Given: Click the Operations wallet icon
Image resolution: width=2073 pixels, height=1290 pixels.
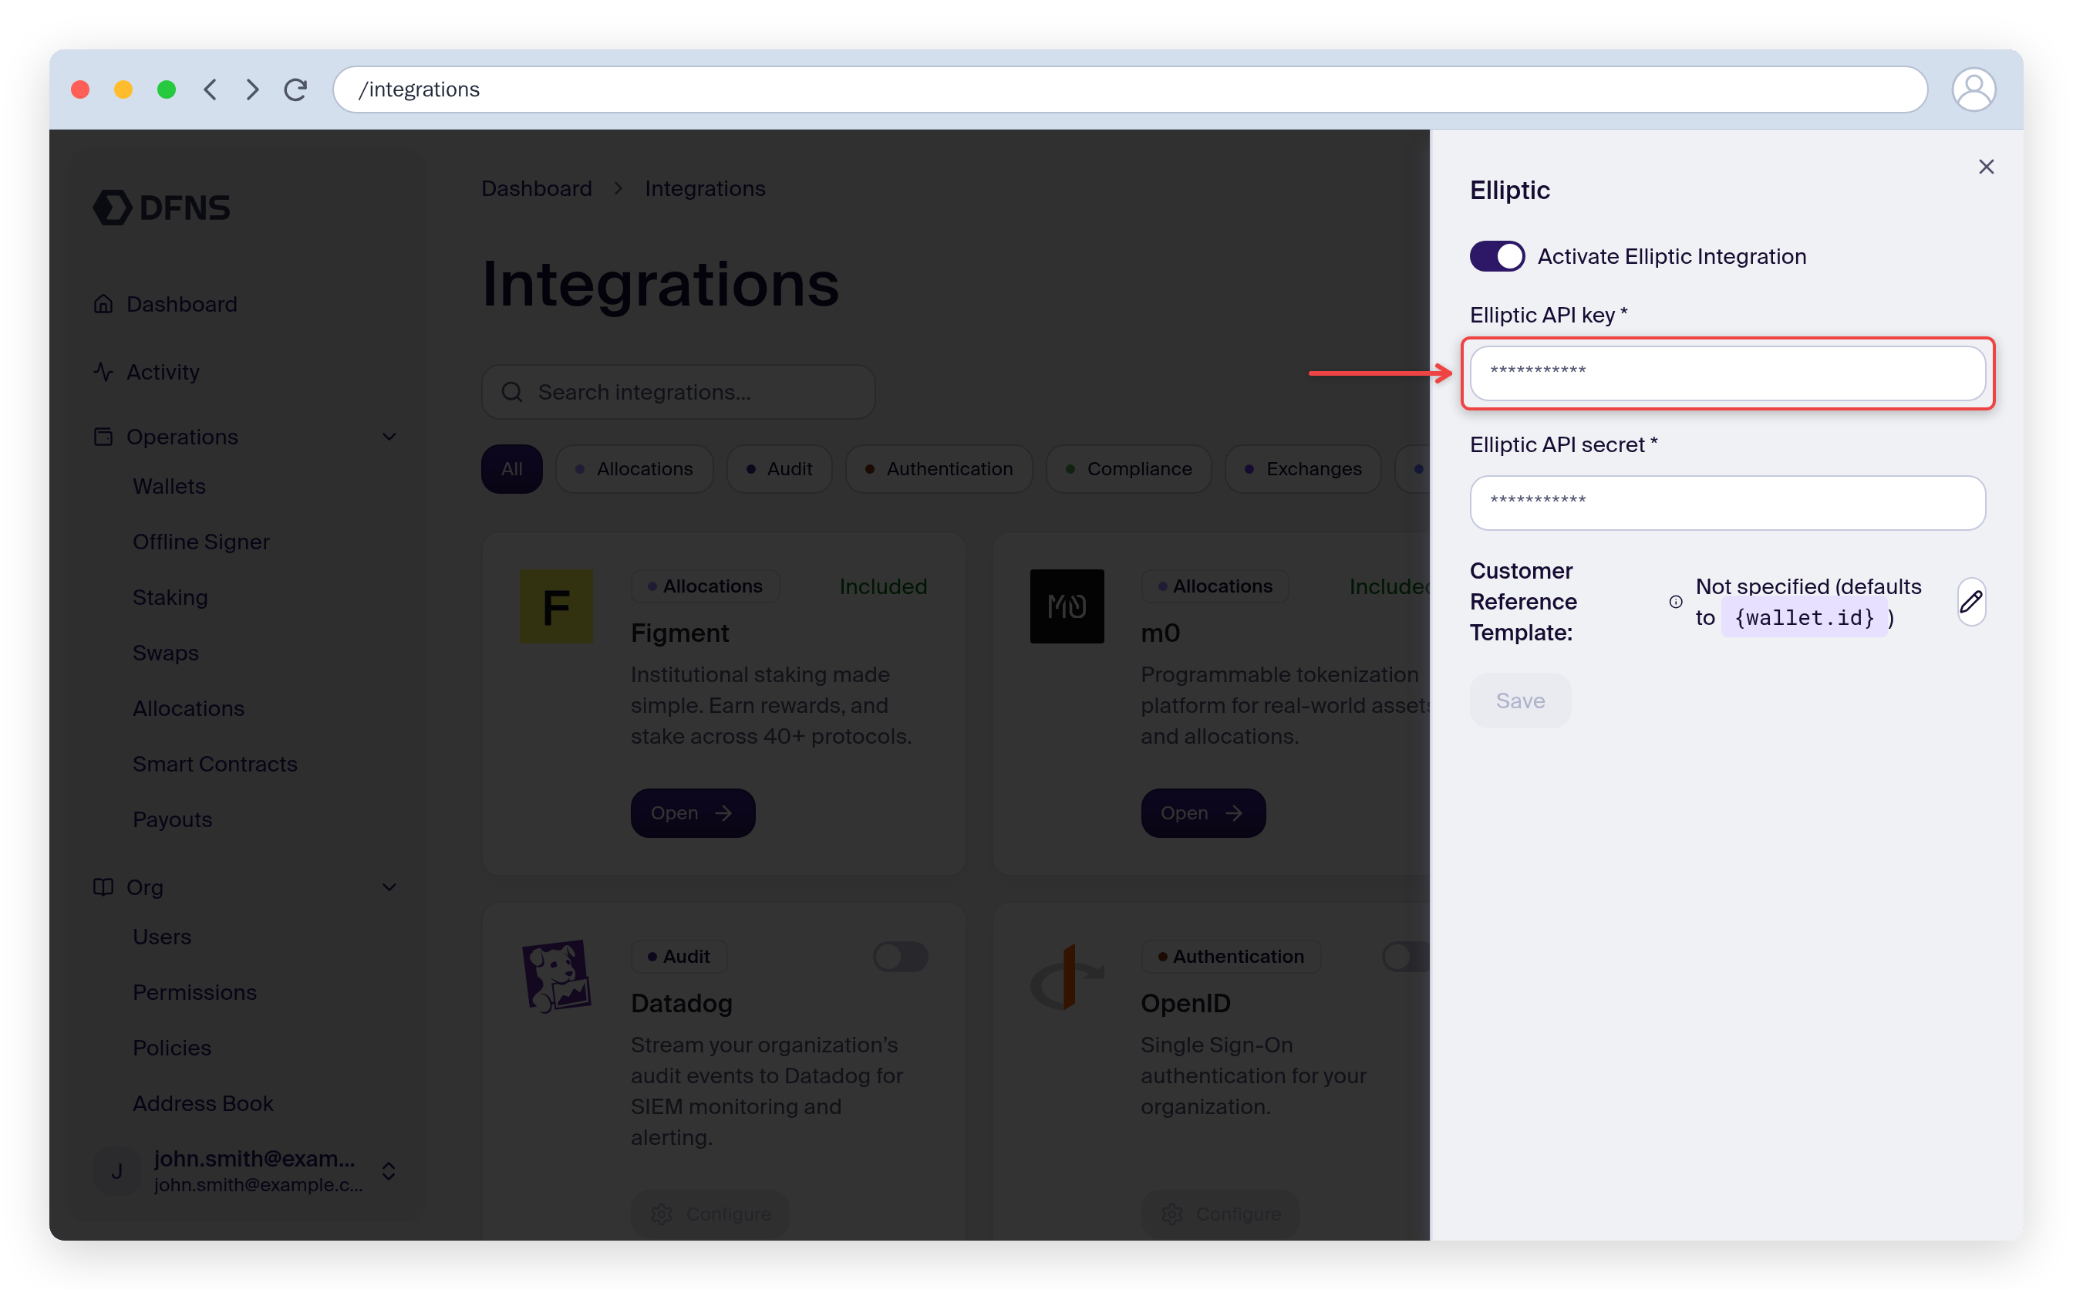Looking at the screenshot, I should tap(103, 437).
